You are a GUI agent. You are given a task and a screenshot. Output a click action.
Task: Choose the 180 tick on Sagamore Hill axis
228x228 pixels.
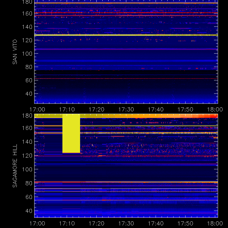coord(27,116)
